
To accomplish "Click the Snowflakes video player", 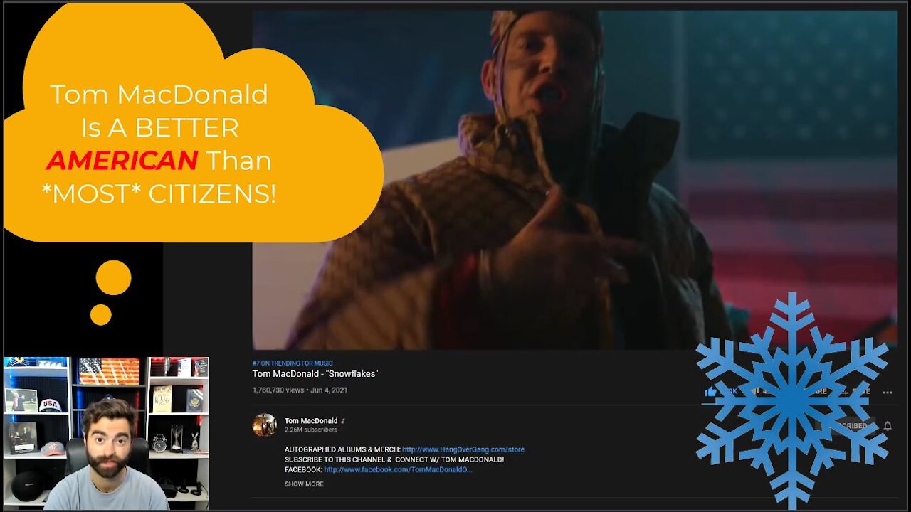I will click(x=574, y=179).
